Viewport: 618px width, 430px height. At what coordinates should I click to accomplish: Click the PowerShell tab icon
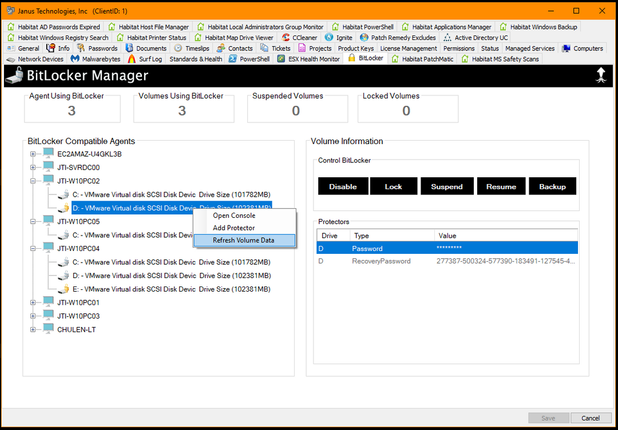point(232,58)
